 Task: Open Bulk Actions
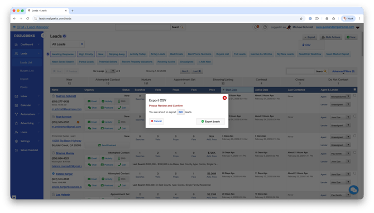[x=331, y=37]
